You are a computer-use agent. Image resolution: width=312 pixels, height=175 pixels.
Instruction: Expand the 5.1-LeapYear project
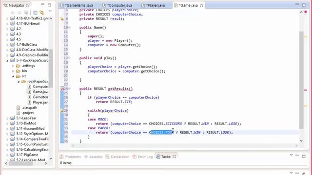[7, 118]
